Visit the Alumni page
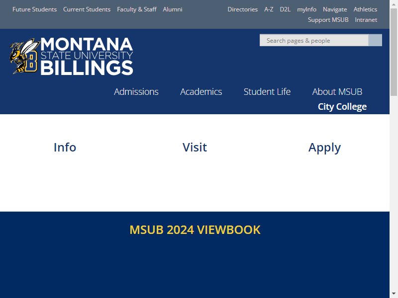Viewport: 398px width, 298px height. point(173,9)
